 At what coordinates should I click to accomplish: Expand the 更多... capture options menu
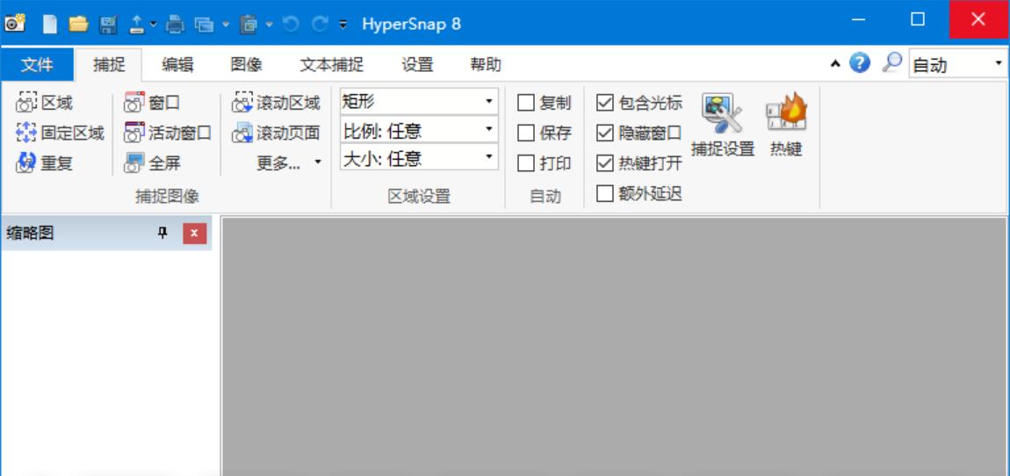click(289, 163)
